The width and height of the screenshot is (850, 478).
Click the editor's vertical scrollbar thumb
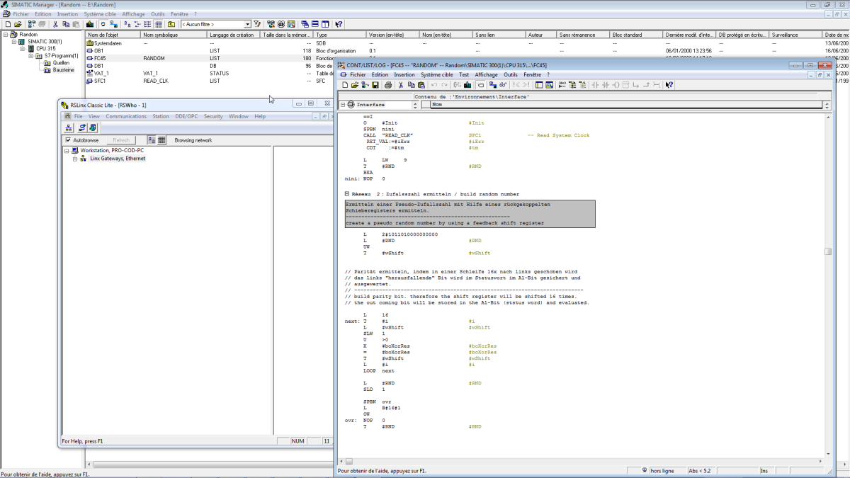(827, 251)
